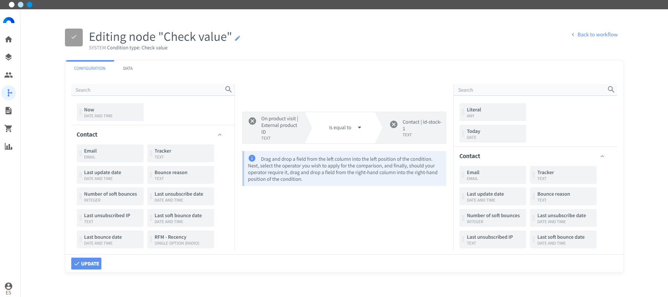Focus the left column Search field
The width and height of the screenshot is (668, 297).
tap(148, 90)
